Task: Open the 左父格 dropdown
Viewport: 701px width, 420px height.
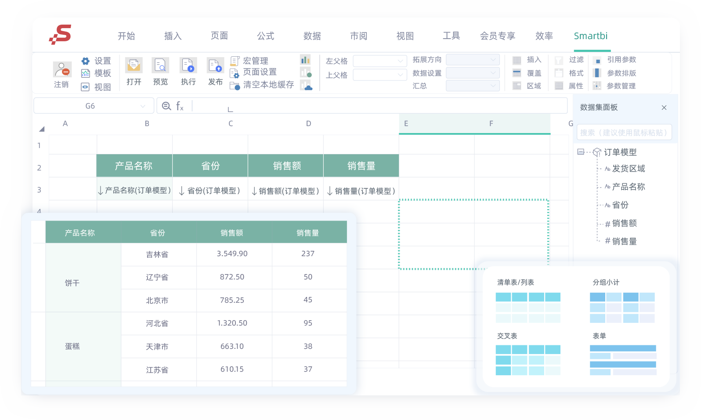Action: (x=400, y=61)
